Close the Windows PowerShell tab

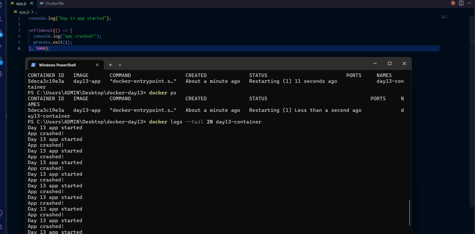click(97, 65)
